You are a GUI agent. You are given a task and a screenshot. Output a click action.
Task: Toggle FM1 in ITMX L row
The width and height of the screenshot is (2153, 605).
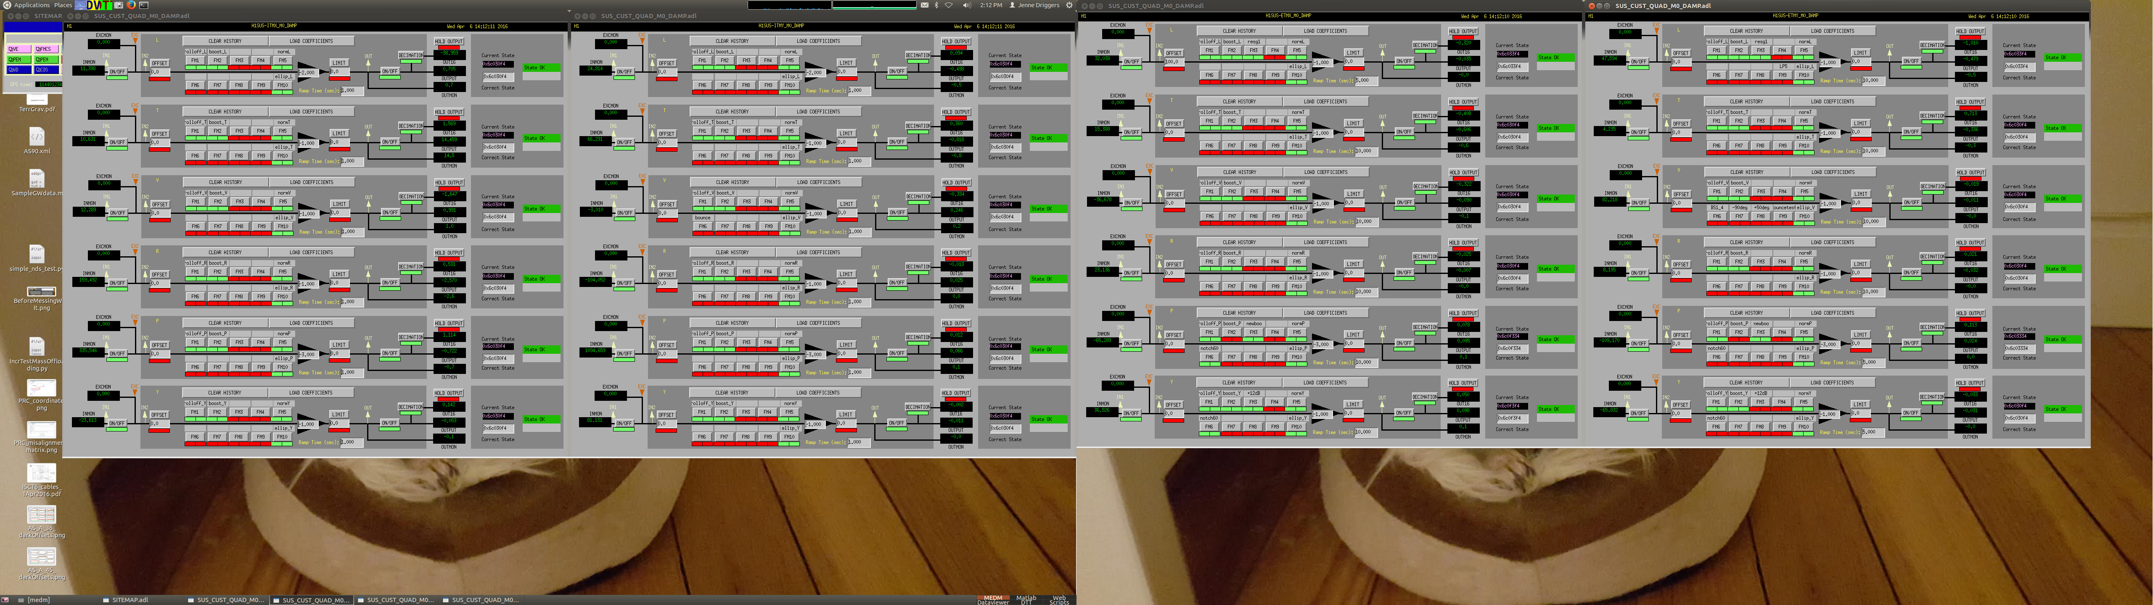(x=196, y=60)
